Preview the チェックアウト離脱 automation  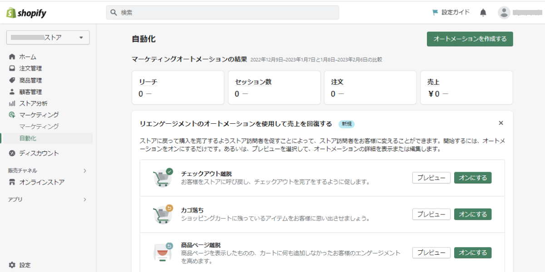(431, 178)
